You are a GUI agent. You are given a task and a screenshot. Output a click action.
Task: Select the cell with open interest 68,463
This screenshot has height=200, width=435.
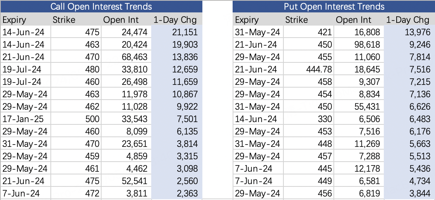click(x=126, y=57)
